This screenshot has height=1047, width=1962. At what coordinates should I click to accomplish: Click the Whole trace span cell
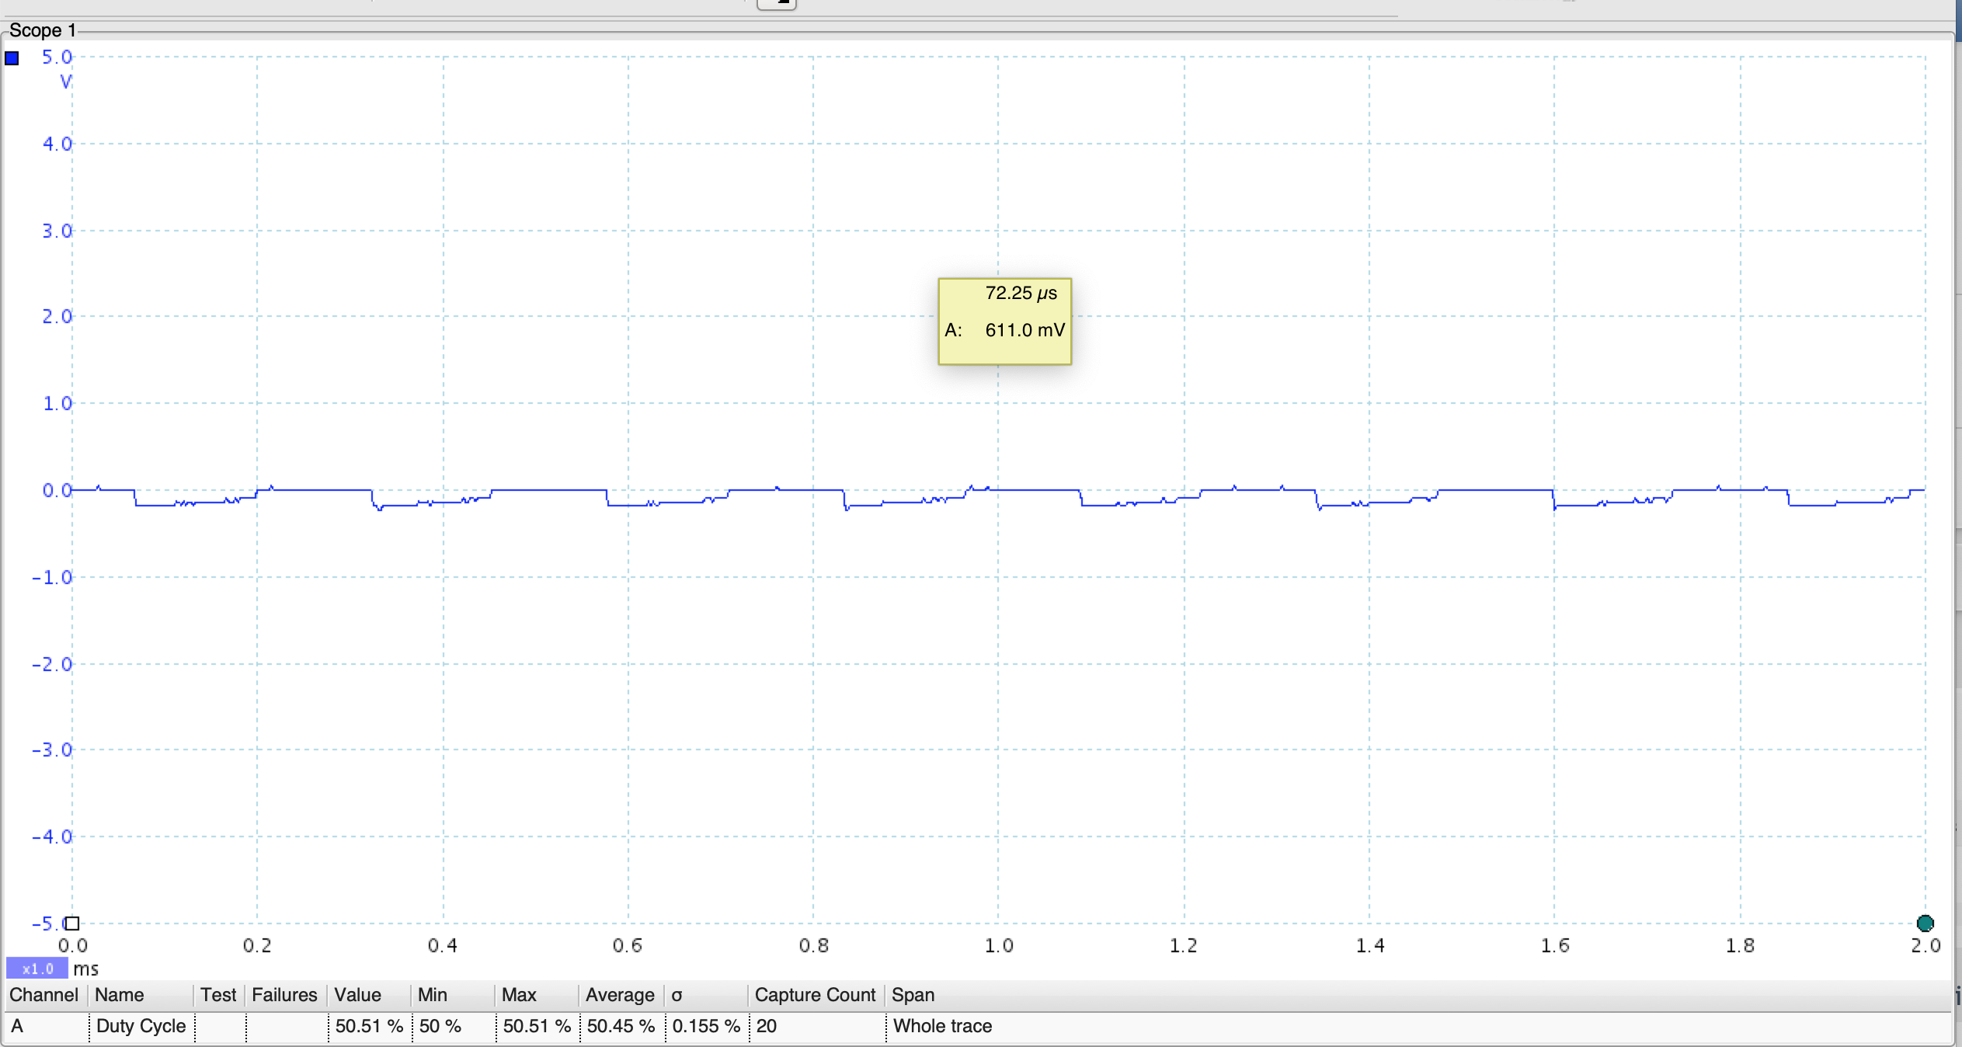942,1026
